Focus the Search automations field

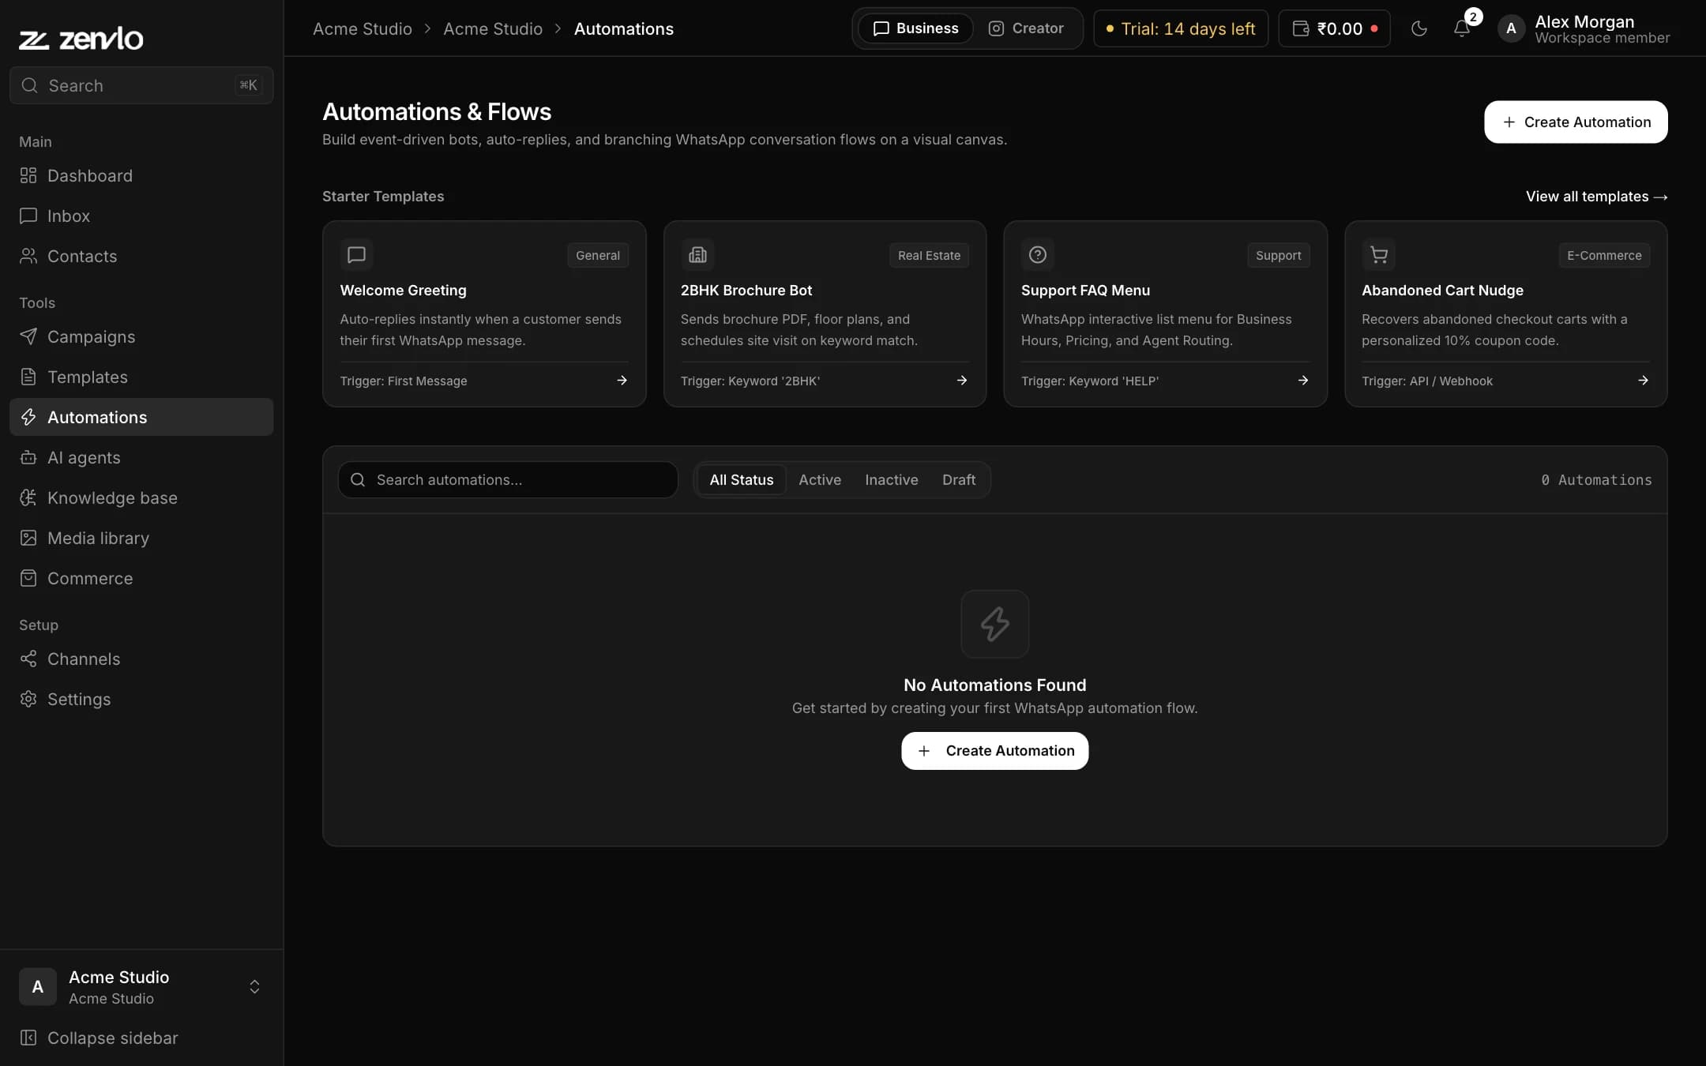[x=508, y=480]
